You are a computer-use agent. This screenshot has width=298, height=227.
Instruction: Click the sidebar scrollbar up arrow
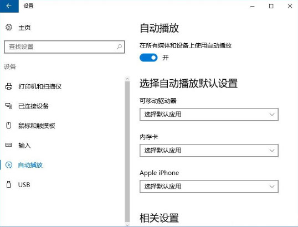[x=127, y=79]
